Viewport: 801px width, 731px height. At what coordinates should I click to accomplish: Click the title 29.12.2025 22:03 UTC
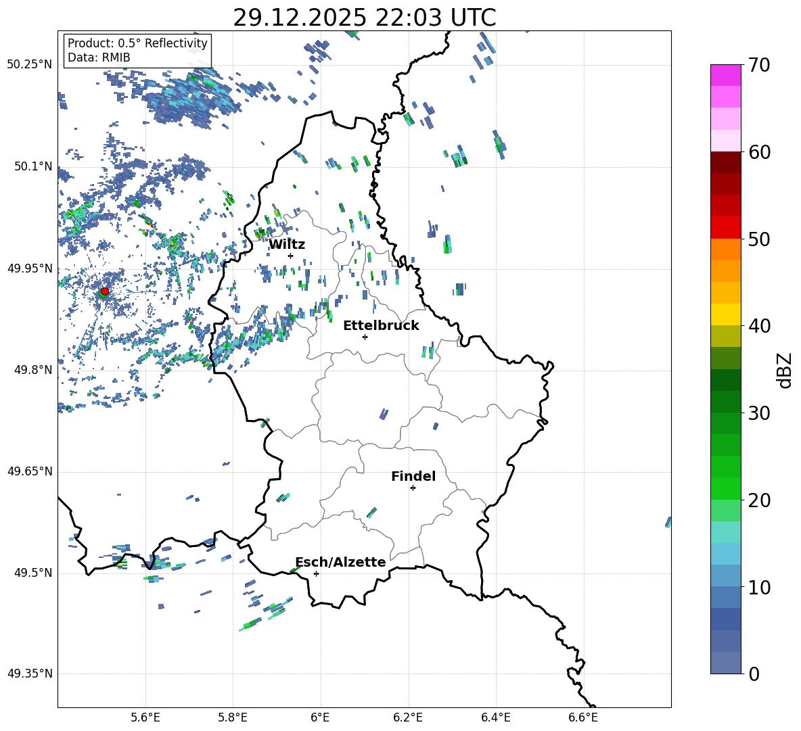pyautogui.click(x=365, y=18)
